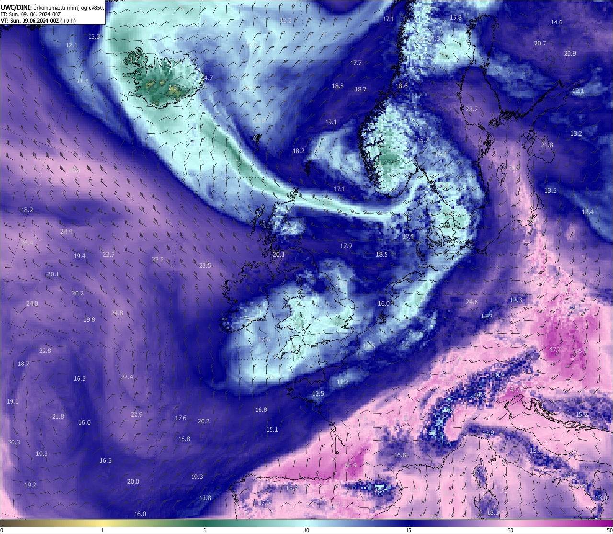Click the 19.4 value label
The image size is (613, 534).
pos(79,256)
